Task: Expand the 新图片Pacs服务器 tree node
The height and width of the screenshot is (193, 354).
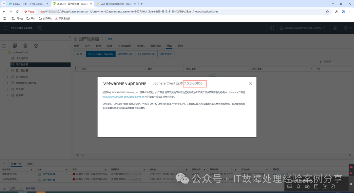Action: pos(8,83)
